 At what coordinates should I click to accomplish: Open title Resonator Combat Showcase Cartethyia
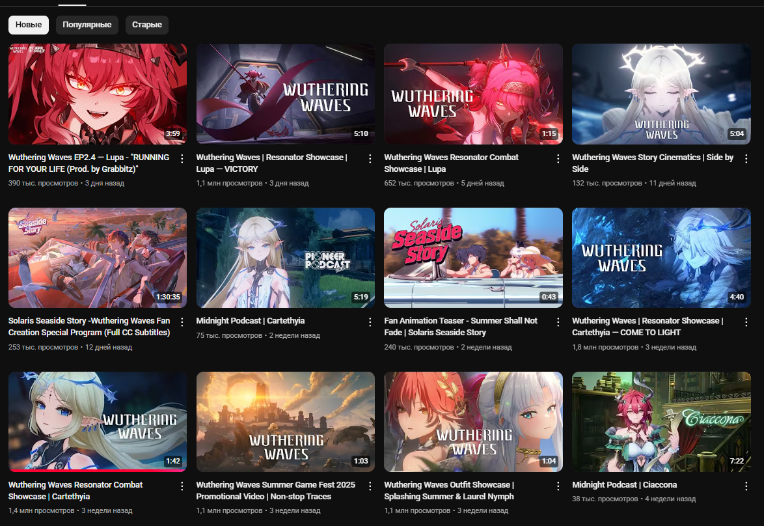coord(75,490)
